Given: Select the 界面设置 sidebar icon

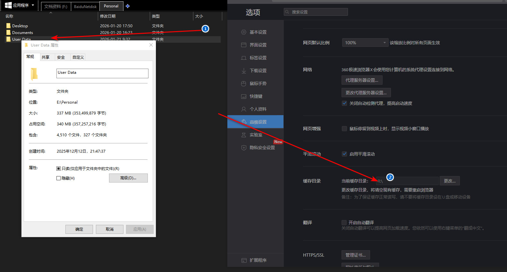Looking at the screenshot, I should point(244,45).
